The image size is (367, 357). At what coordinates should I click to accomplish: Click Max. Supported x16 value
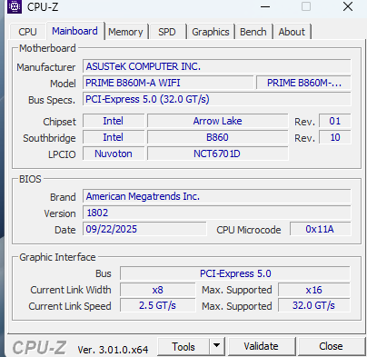(314, 290)
